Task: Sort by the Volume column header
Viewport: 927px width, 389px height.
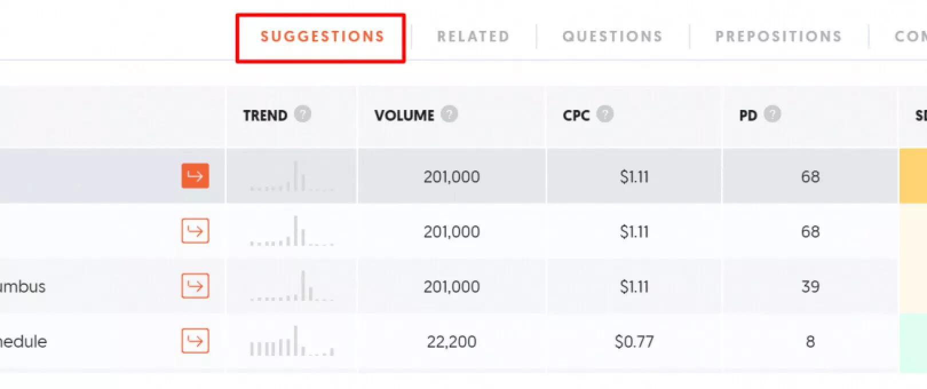Action: click(x=404, y=116)
